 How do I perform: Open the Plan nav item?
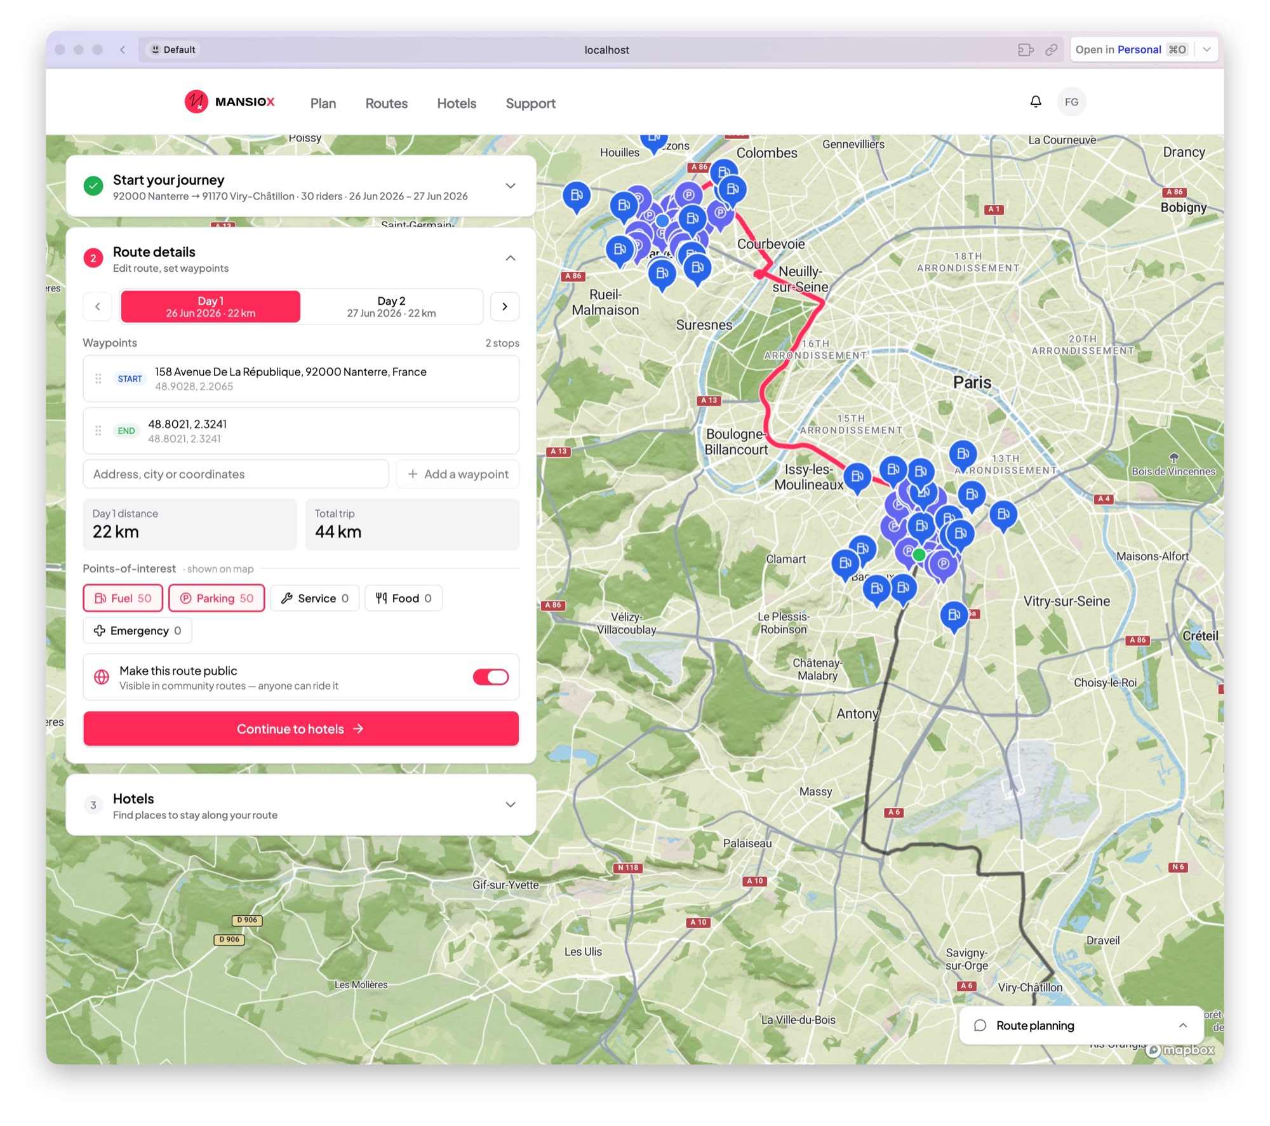323,103
